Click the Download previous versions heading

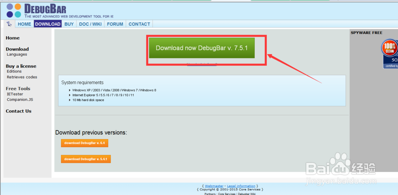[91, 133]
